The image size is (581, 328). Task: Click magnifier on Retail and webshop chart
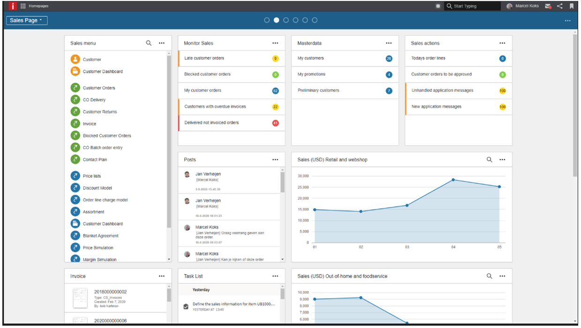pos(489,160)
